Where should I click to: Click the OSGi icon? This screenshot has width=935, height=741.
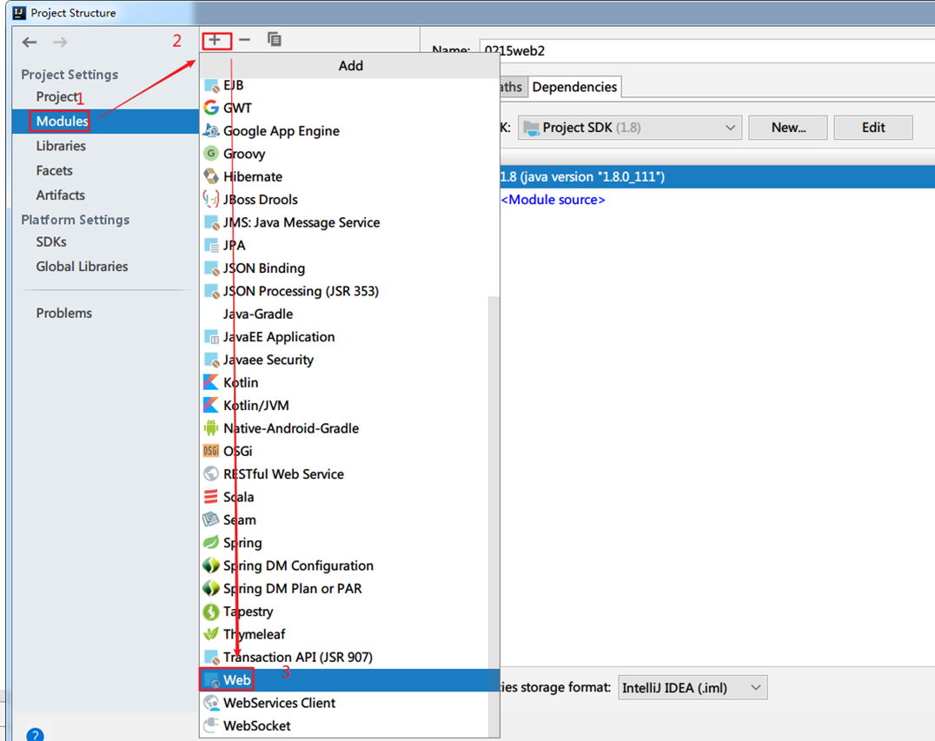click(x=211, y=451)
